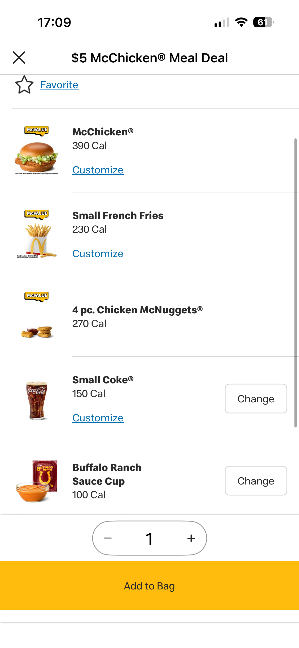Tap the McValue badge above the fries
The height and width of the screenshot is (648, 299).
37,214
